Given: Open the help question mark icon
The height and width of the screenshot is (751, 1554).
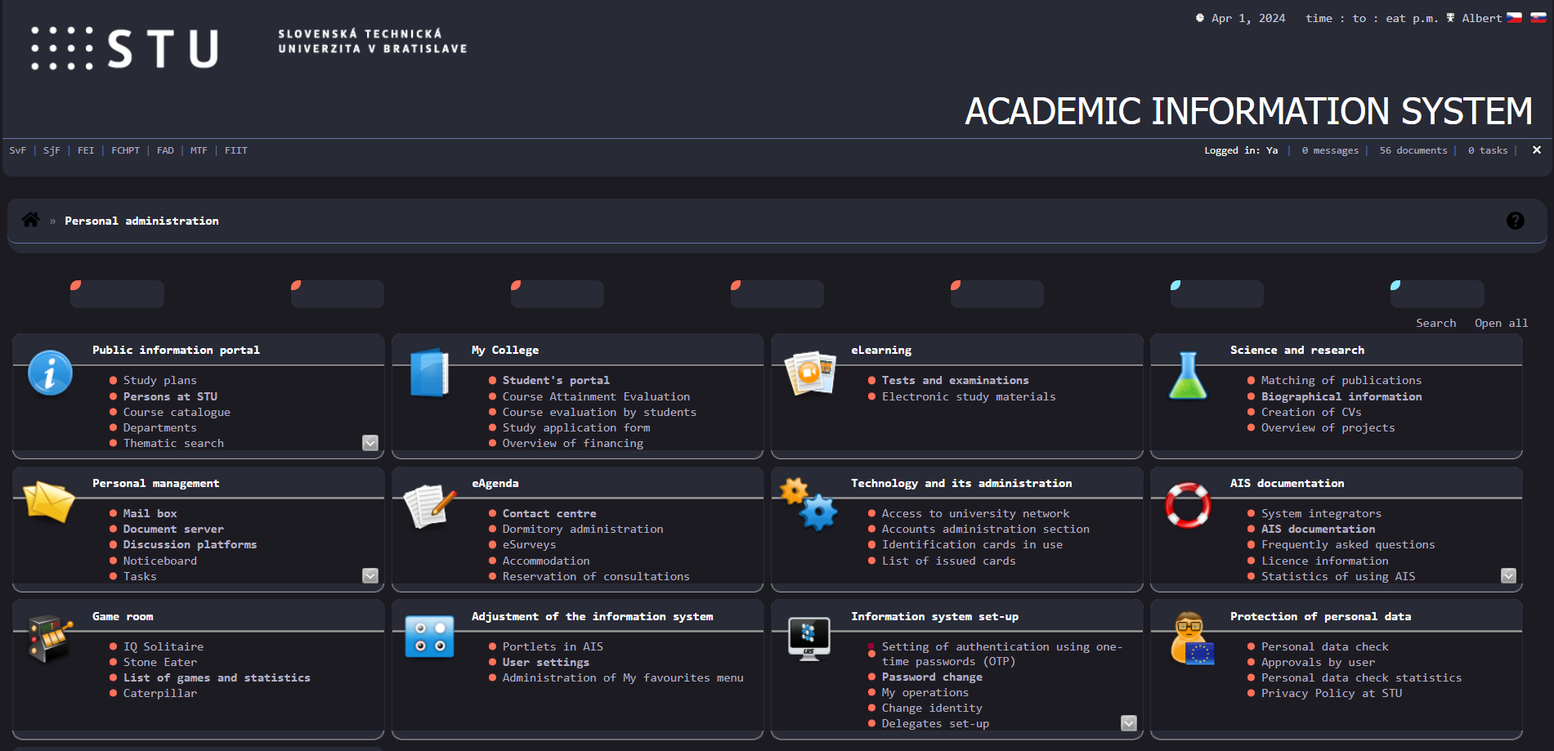Looking at the screenshot, I should tap(1515, 221).
